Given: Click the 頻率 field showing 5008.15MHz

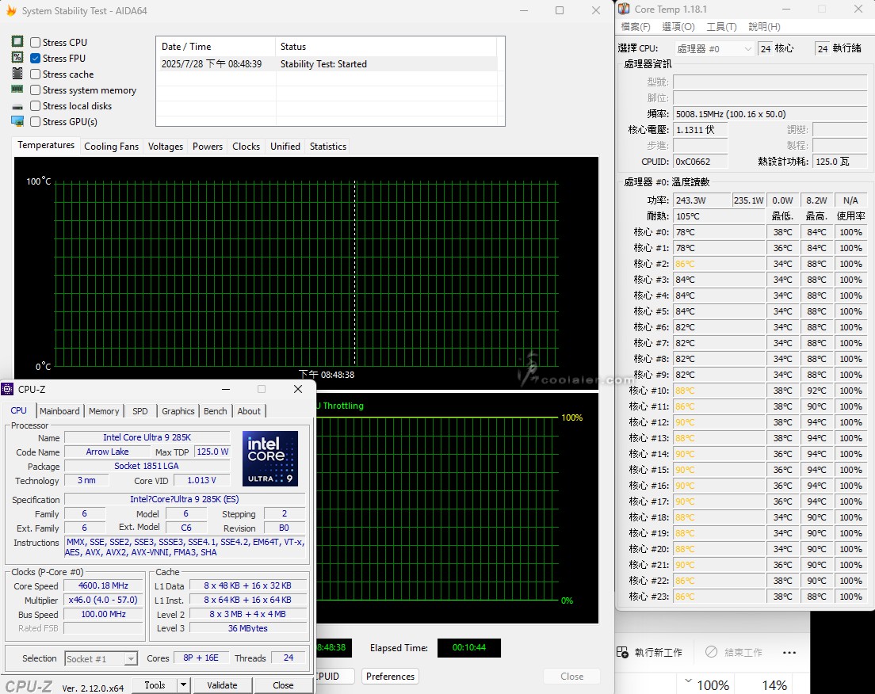Looking at the screenshot, I should [x=770, y=114].
